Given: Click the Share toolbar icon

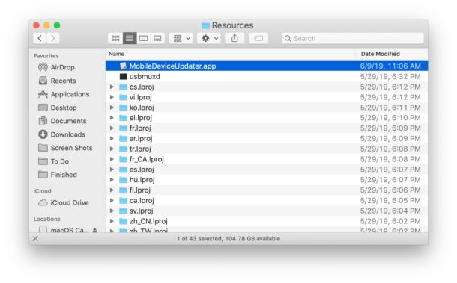Looking at the screenshot, I should [234, 38].
